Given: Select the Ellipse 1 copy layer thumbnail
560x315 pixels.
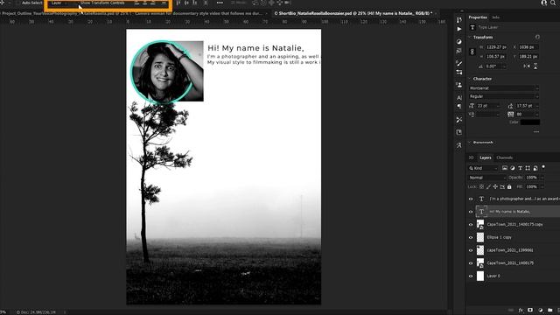Looking at the screenshot, I should pyautogui.click(x=480, y=237).
